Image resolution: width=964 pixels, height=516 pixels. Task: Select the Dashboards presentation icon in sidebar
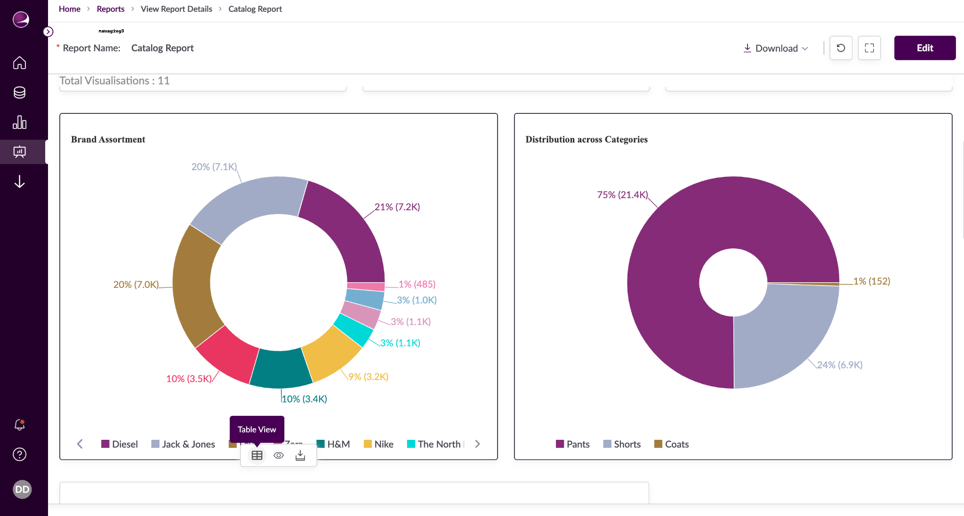point(19,151)
